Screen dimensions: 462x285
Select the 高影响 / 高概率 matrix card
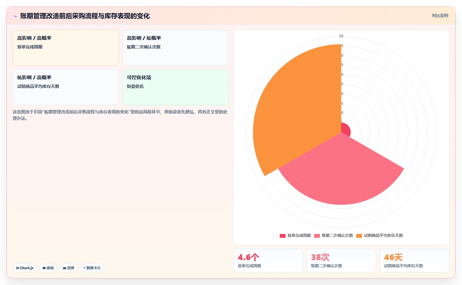click(x=66, y=48)
